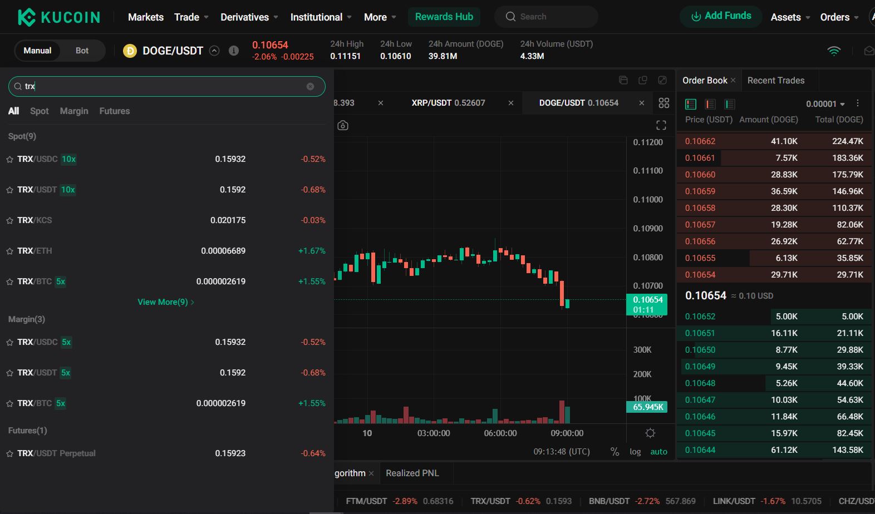Clear the trx search text

pos(310,86)
